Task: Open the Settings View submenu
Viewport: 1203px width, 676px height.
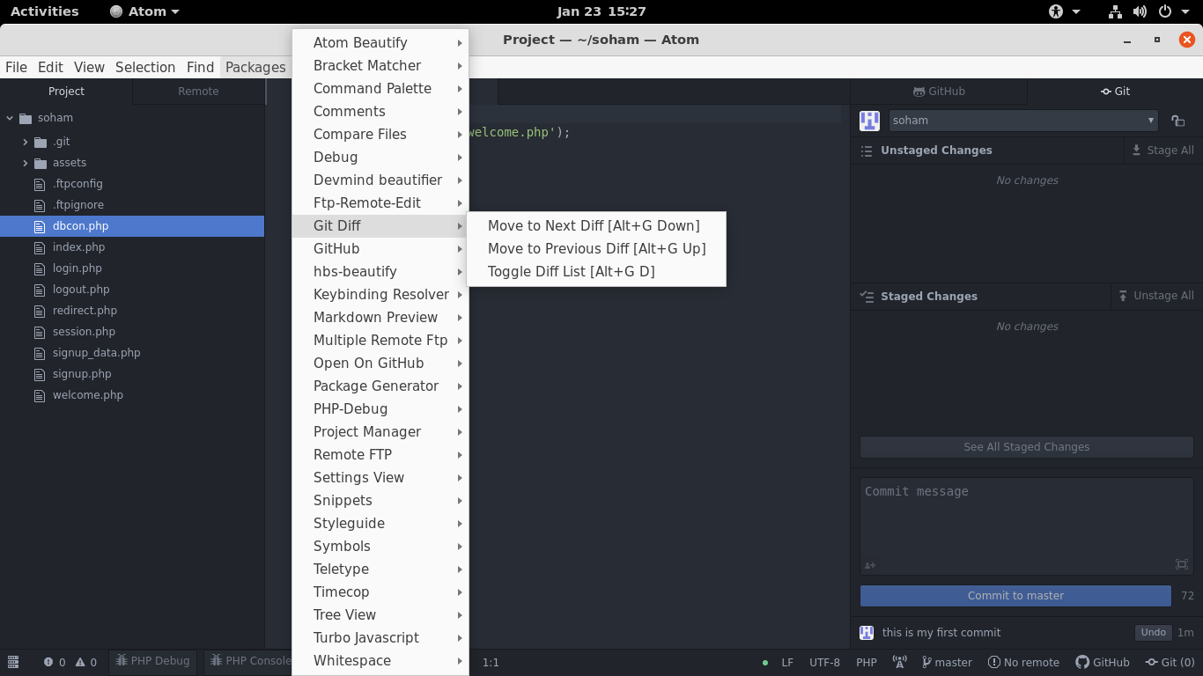Action: [380, 477]
